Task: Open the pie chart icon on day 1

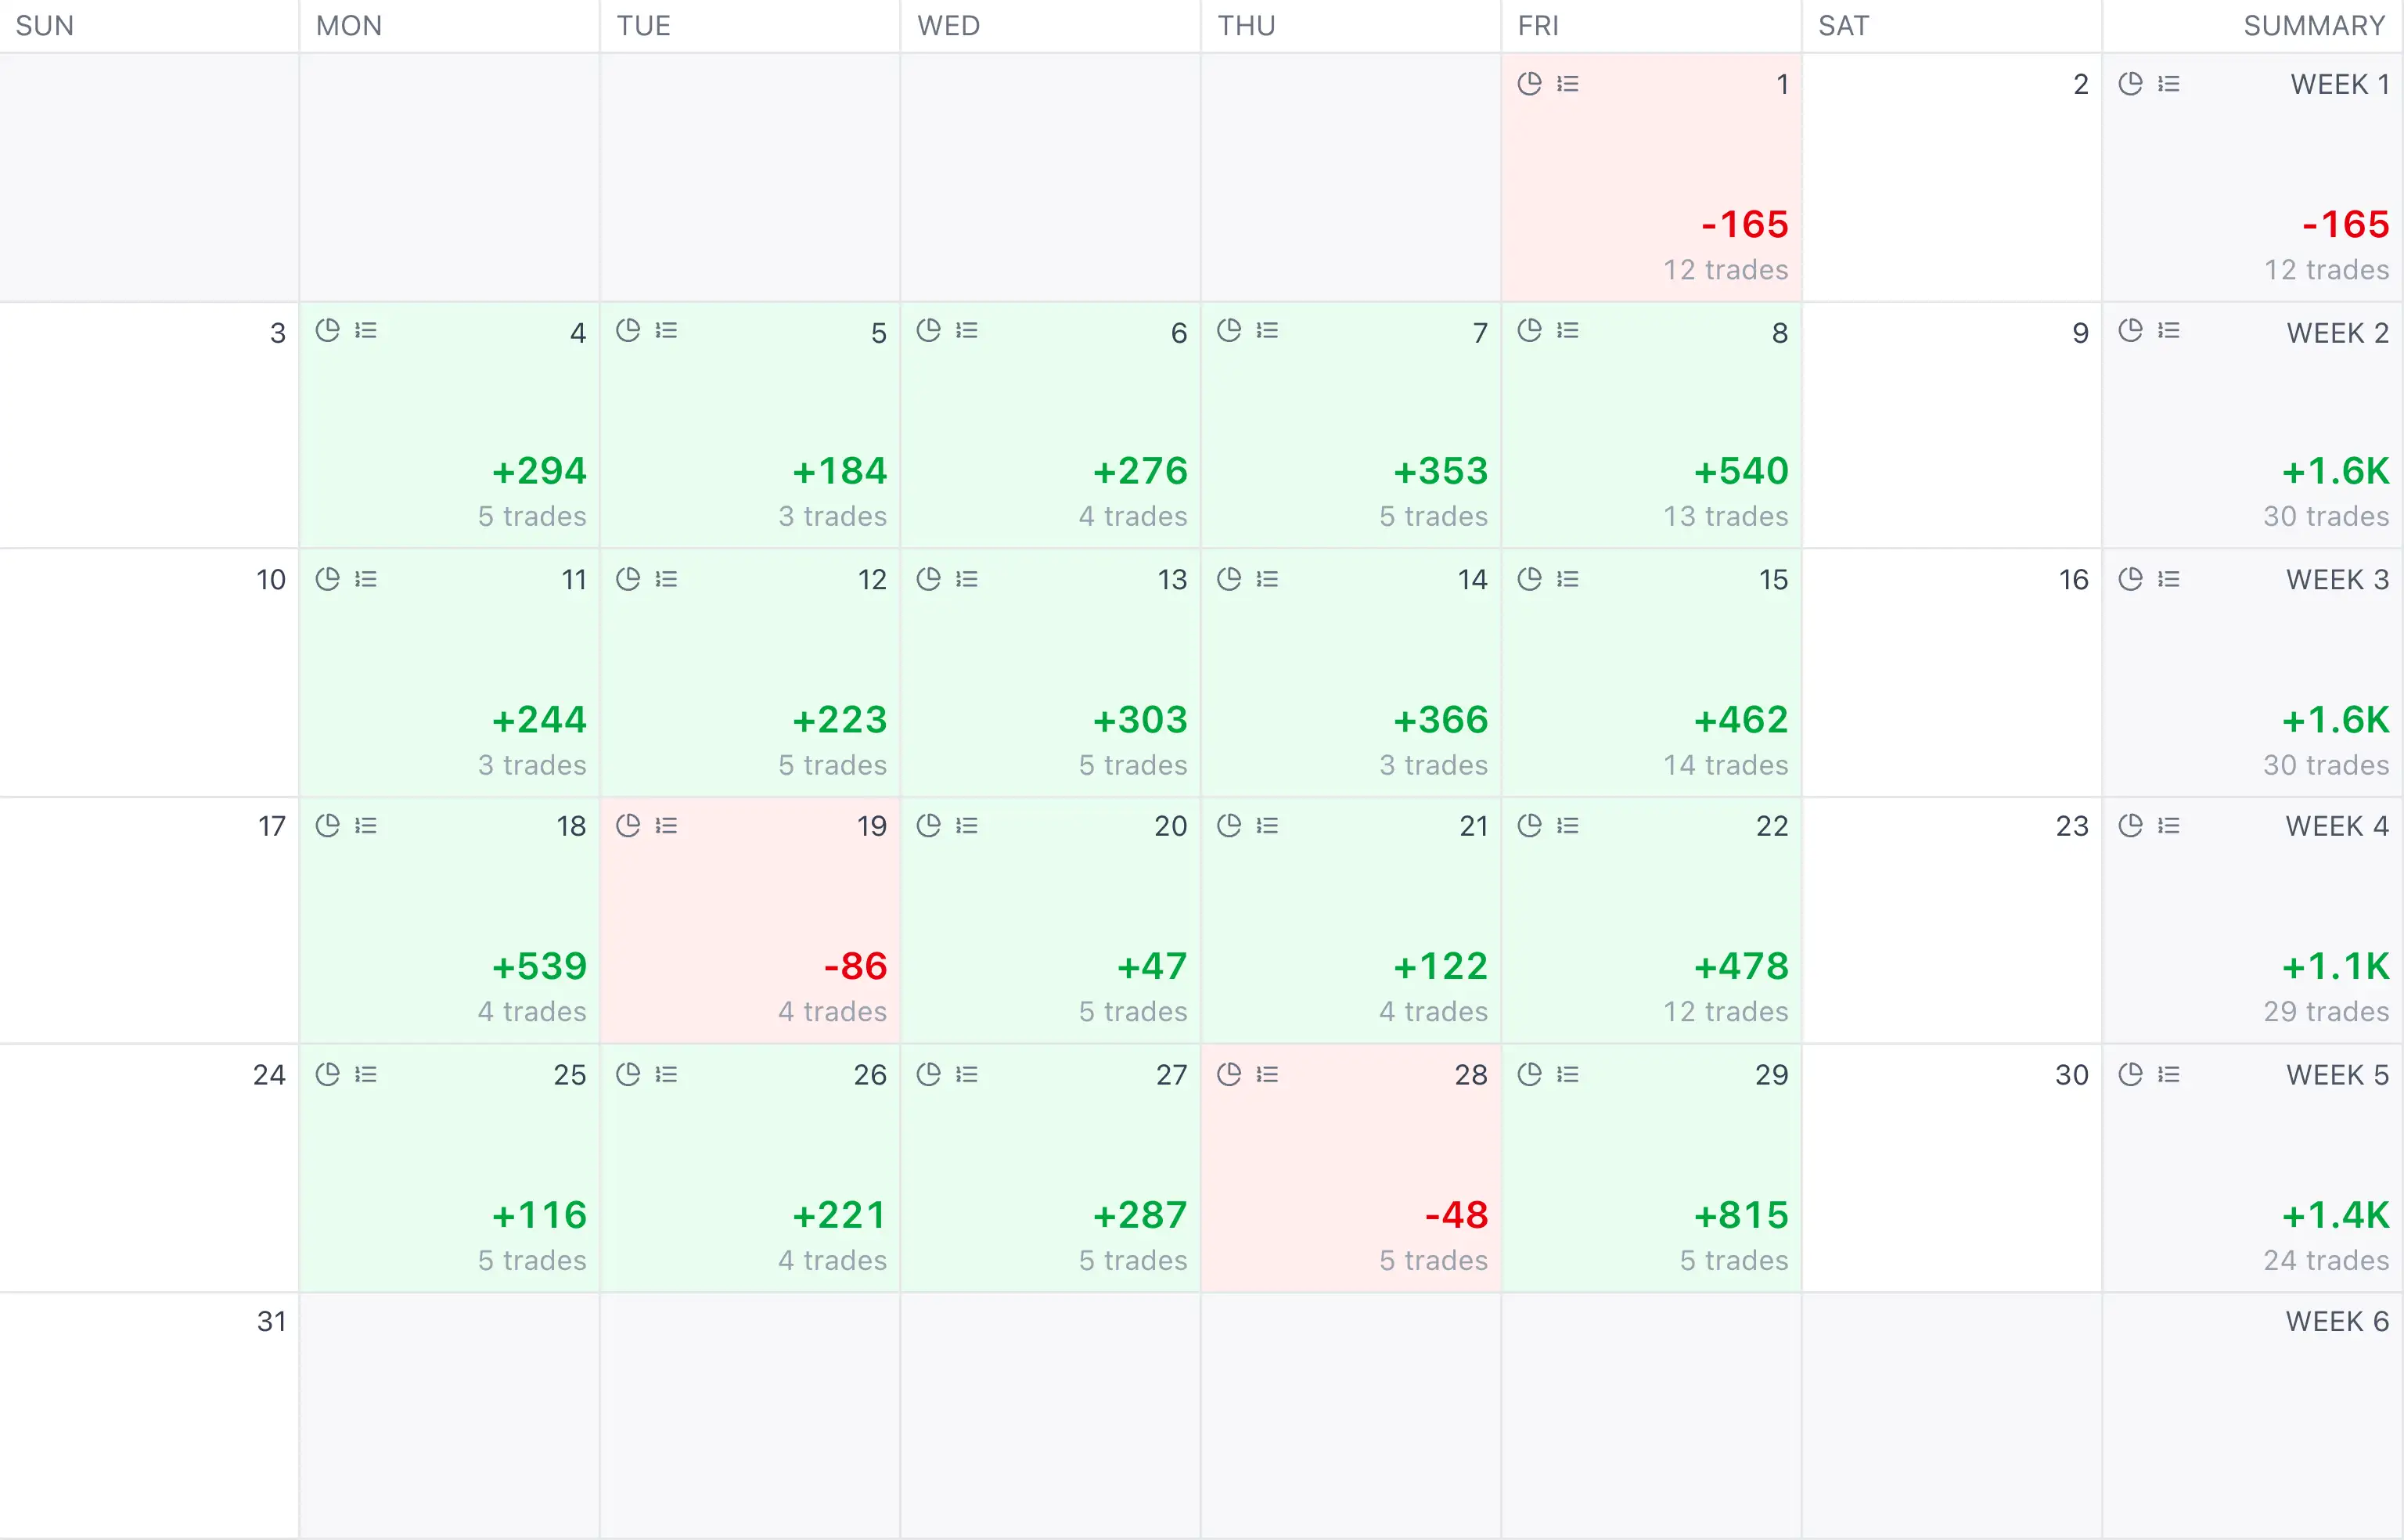Action: coord(1529,84)
